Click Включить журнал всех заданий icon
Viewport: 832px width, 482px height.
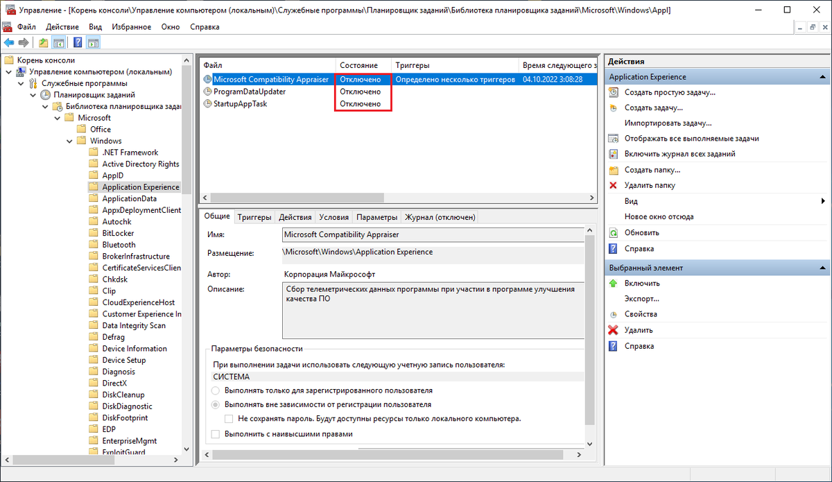(613, 154)
